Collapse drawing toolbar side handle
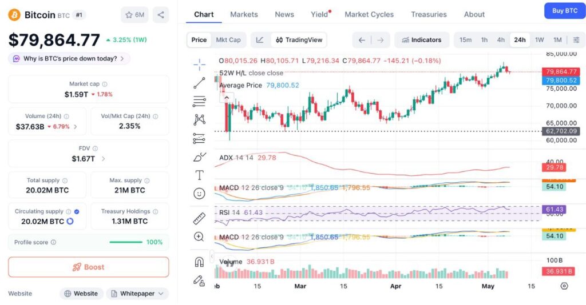The width and height of the screenshot is (586, 305). [212, 256]
